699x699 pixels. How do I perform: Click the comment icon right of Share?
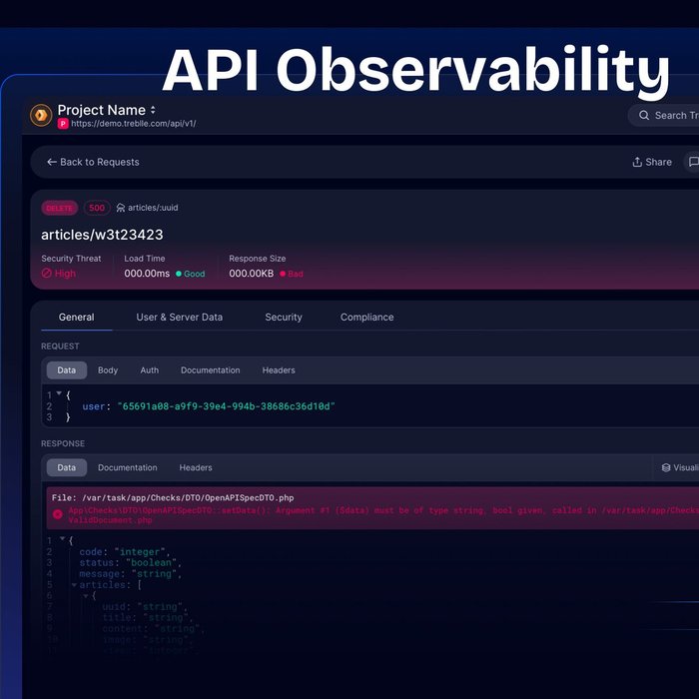[692, 162]
